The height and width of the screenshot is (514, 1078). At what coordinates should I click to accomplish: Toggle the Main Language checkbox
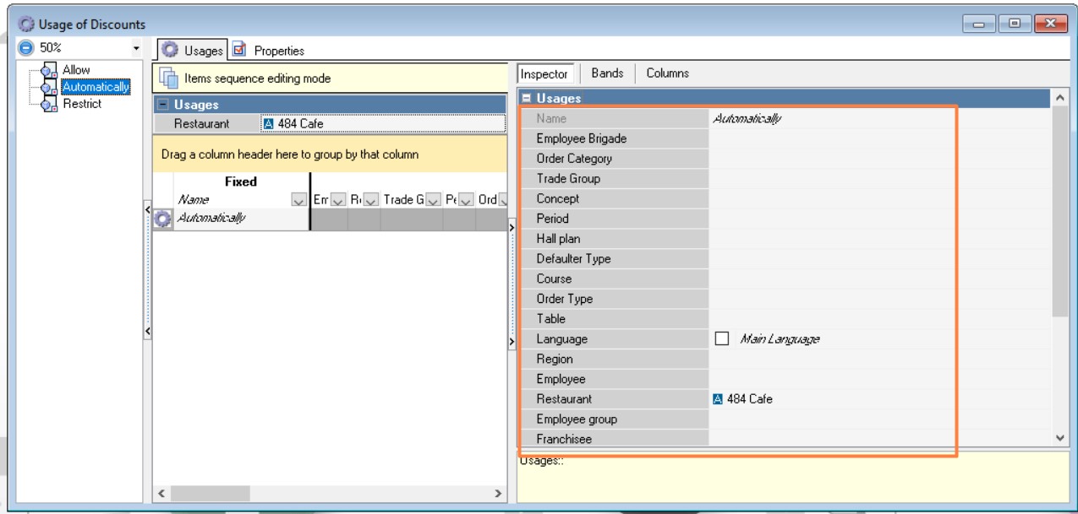[x=722, y=339]
